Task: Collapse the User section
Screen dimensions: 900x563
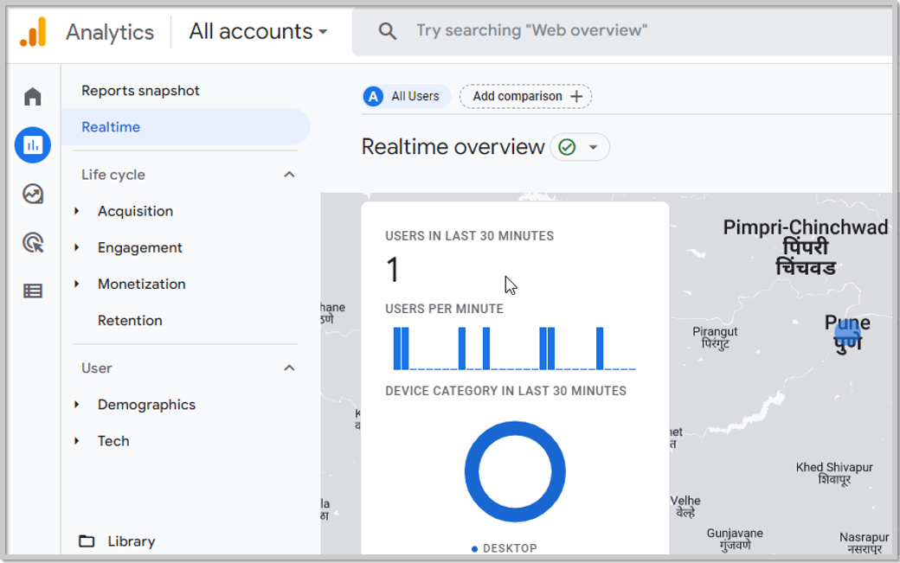Action: click(289, 368)
